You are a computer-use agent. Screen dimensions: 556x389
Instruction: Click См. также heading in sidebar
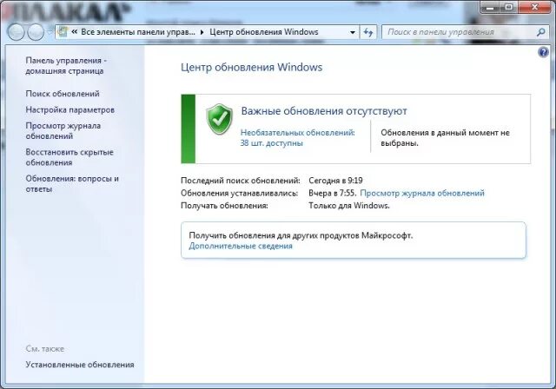tap(44, 348)
